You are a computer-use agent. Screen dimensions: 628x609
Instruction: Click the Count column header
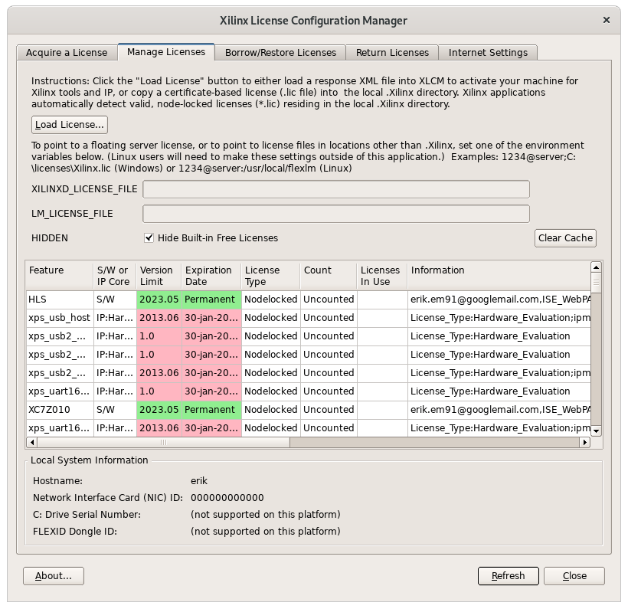329,276
